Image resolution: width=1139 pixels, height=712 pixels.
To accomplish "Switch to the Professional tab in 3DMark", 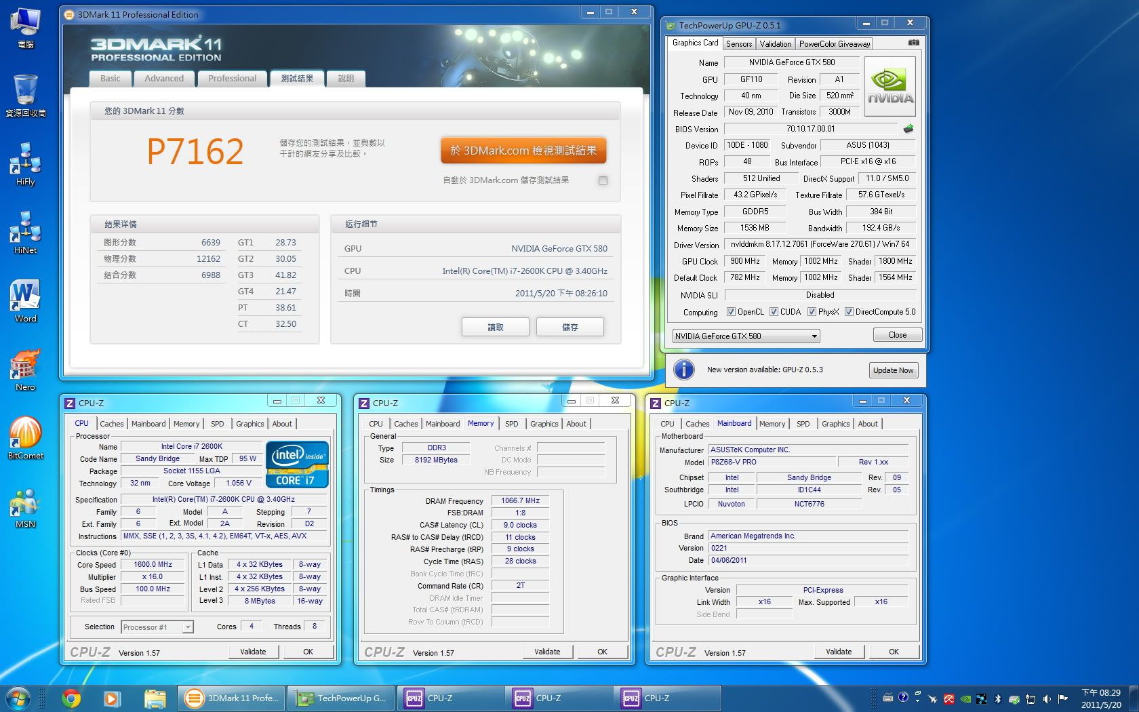I will 233,79.
